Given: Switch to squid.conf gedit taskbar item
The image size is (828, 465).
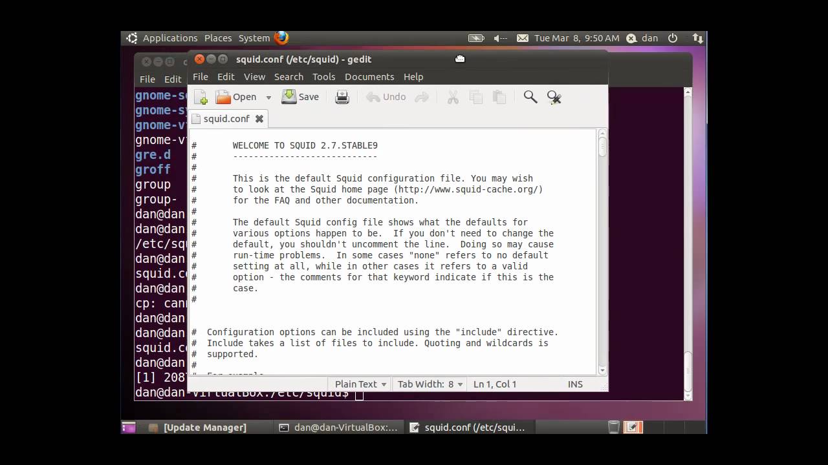Looking at the screenshot, I should 468,428.
